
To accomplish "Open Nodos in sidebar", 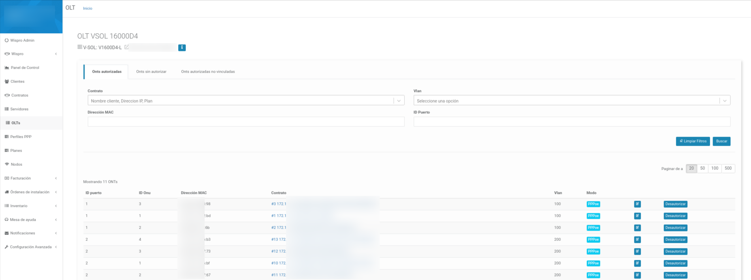I will pyautogui.click(x=16, y=164).
